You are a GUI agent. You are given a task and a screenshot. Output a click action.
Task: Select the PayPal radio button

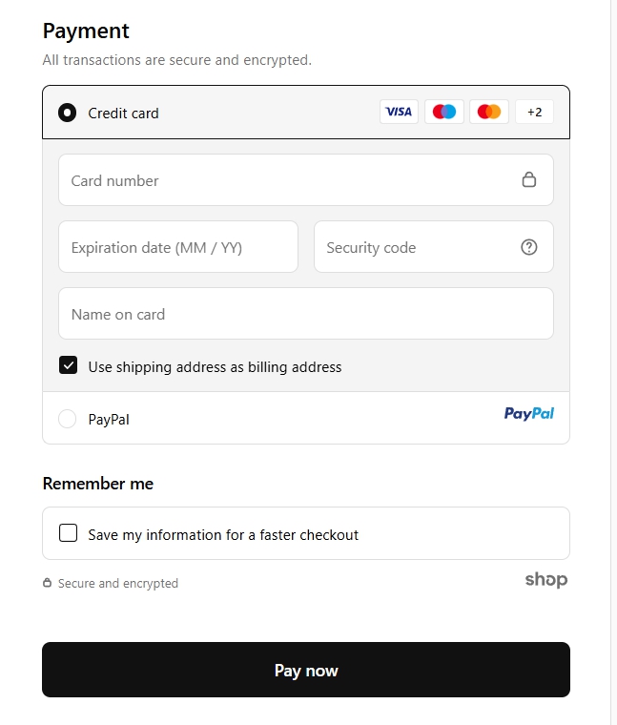68,419
